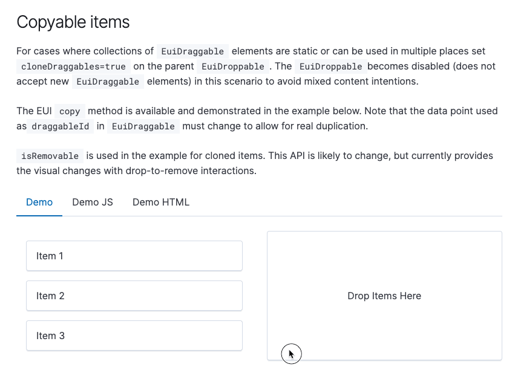Select the Item 1 draggable card

134,256
